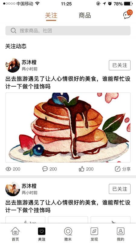Open first post author's avatar

pyautogui.click(x=13, y=65)
